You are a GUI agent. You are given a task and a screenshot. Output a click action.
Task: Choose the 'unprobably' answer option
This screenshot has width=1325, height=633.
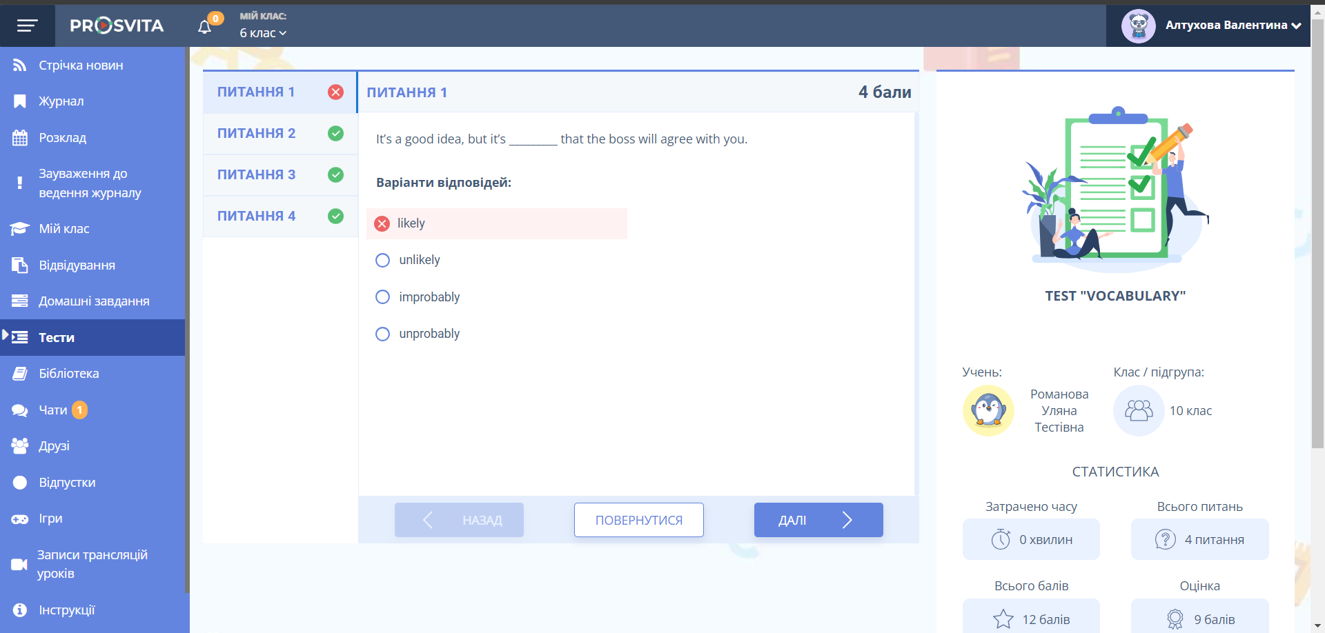click(x=382, y=334)
